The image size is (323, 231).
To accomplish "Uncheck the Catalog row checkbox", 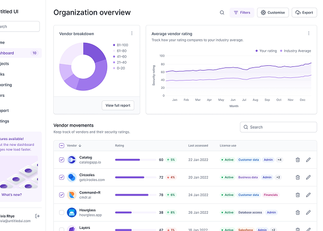I will tap(62, 160).
